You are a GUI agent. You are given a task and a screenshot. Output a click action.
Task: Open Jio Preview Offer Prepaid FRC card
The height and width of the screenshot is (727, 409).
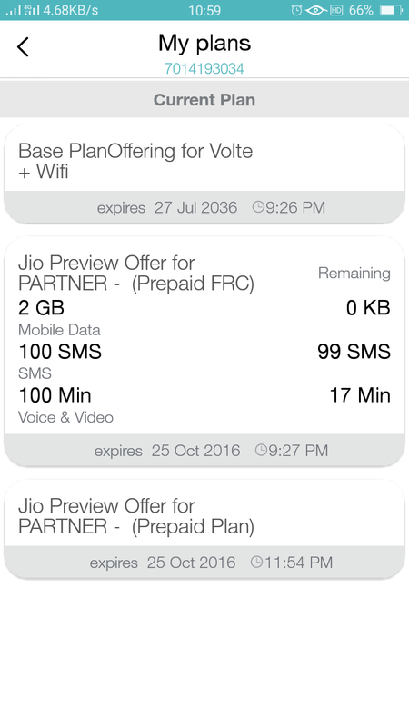204,351
